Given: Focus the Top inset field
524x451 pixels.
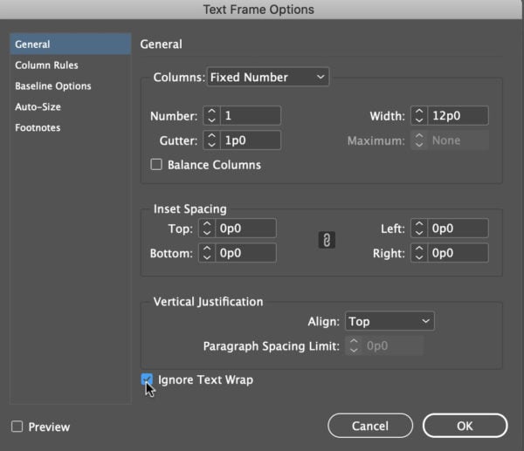Looking at the screenshot, I should [x=245, y=229].
